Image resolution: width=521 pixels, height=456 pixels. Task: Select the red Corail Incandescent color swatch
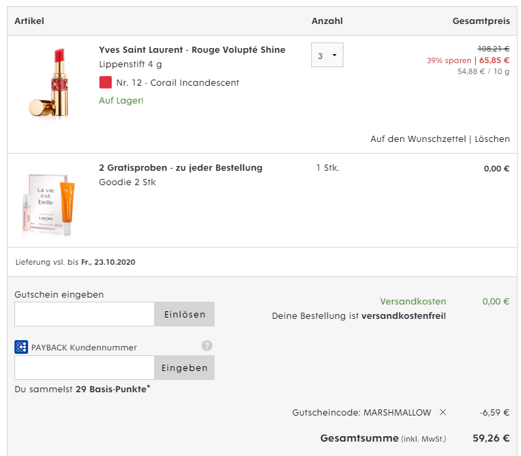106,82
